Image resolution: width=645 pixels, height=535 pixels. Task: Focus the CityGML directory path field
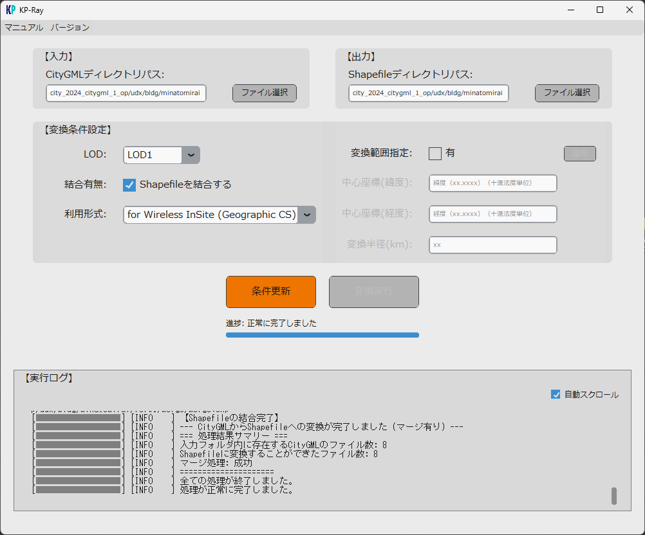[x=126, y=93]
